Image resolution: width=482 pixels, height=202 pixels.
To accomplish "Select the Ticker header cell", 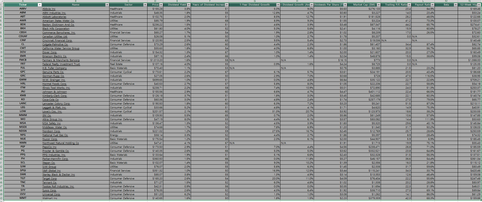I will pyautogui.click(x=23, y=5).
